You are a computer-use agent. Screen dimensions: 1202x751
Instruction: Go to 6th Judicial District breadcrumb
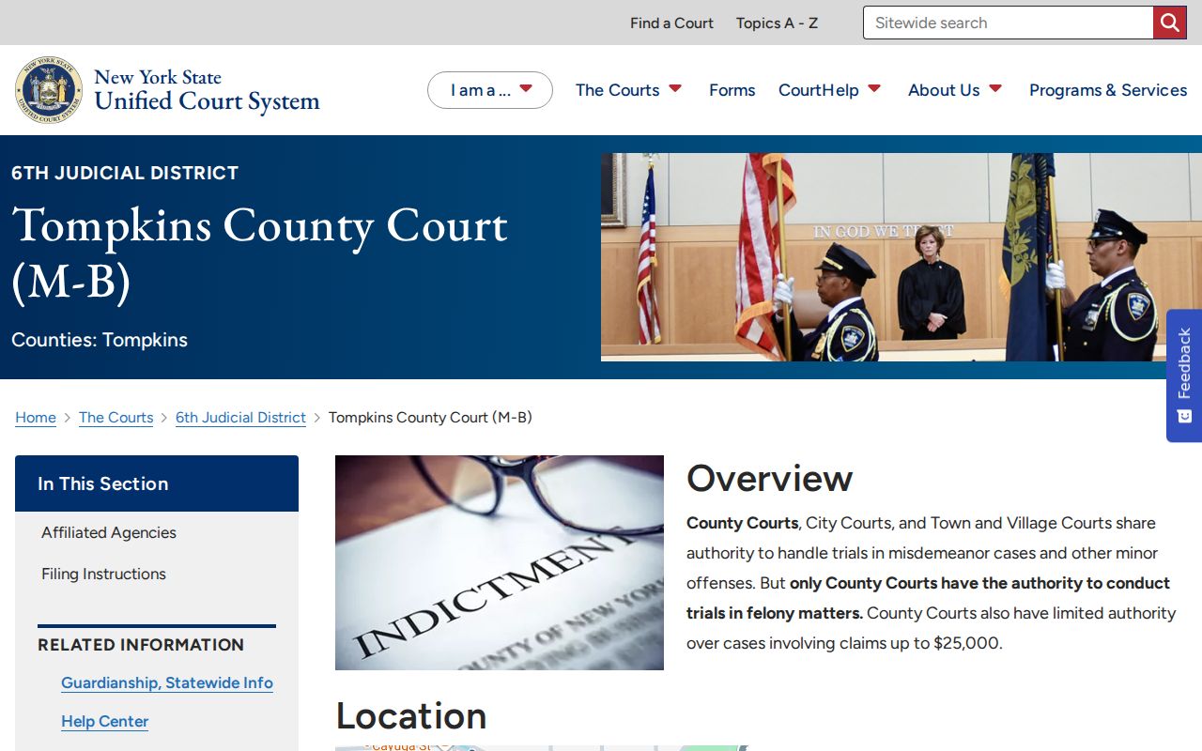[x=240, y=418]
